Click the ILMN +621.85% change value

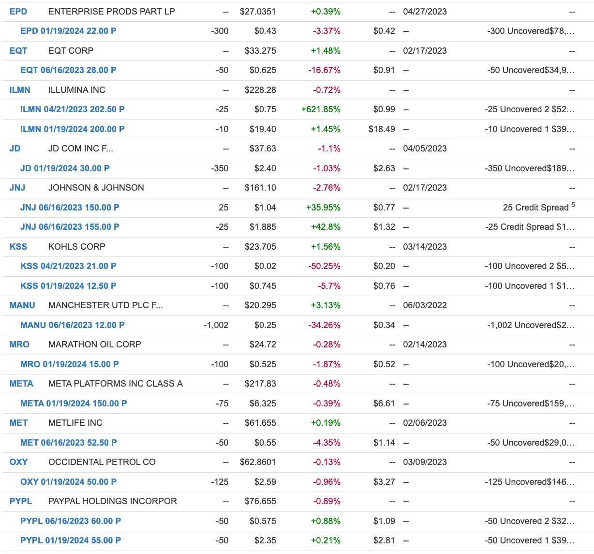click(321, 109)
